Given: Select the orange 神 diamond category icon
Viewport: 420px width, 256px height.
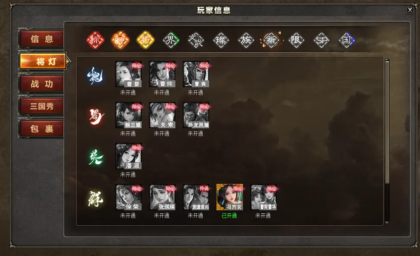Looking at the screenshot, I should tap(120, 40).
